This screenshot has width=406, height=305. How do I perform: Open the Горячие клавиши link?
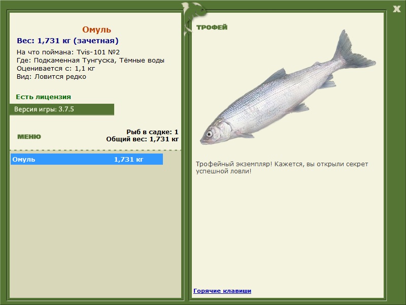222,291
